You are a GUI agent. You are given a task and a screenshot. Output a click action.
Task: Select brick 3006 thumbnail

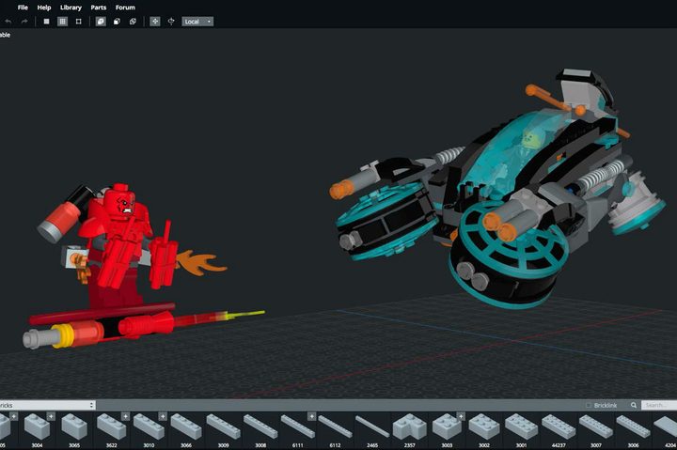(633, 427)
